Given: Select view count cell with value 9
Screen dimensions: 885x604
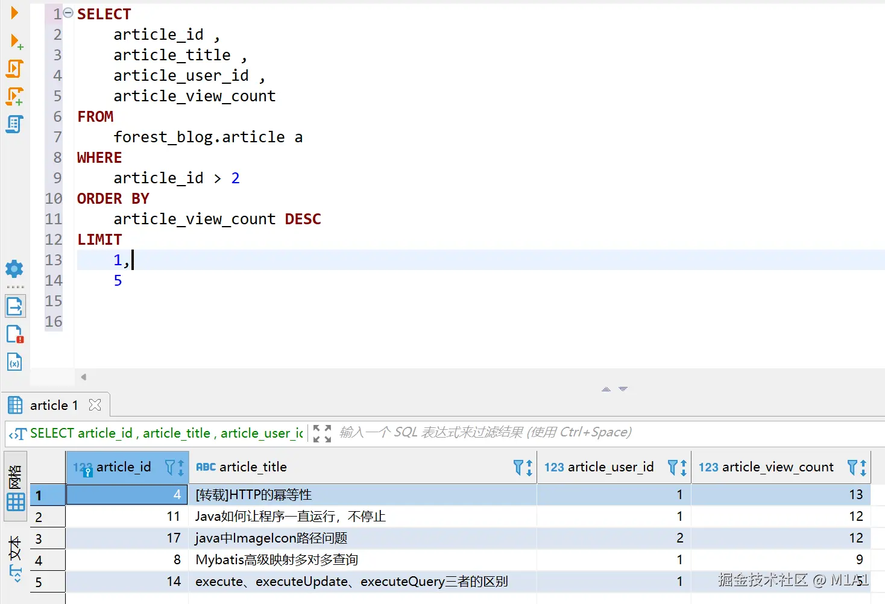Looking at the screenshot, I should (781, 559).
